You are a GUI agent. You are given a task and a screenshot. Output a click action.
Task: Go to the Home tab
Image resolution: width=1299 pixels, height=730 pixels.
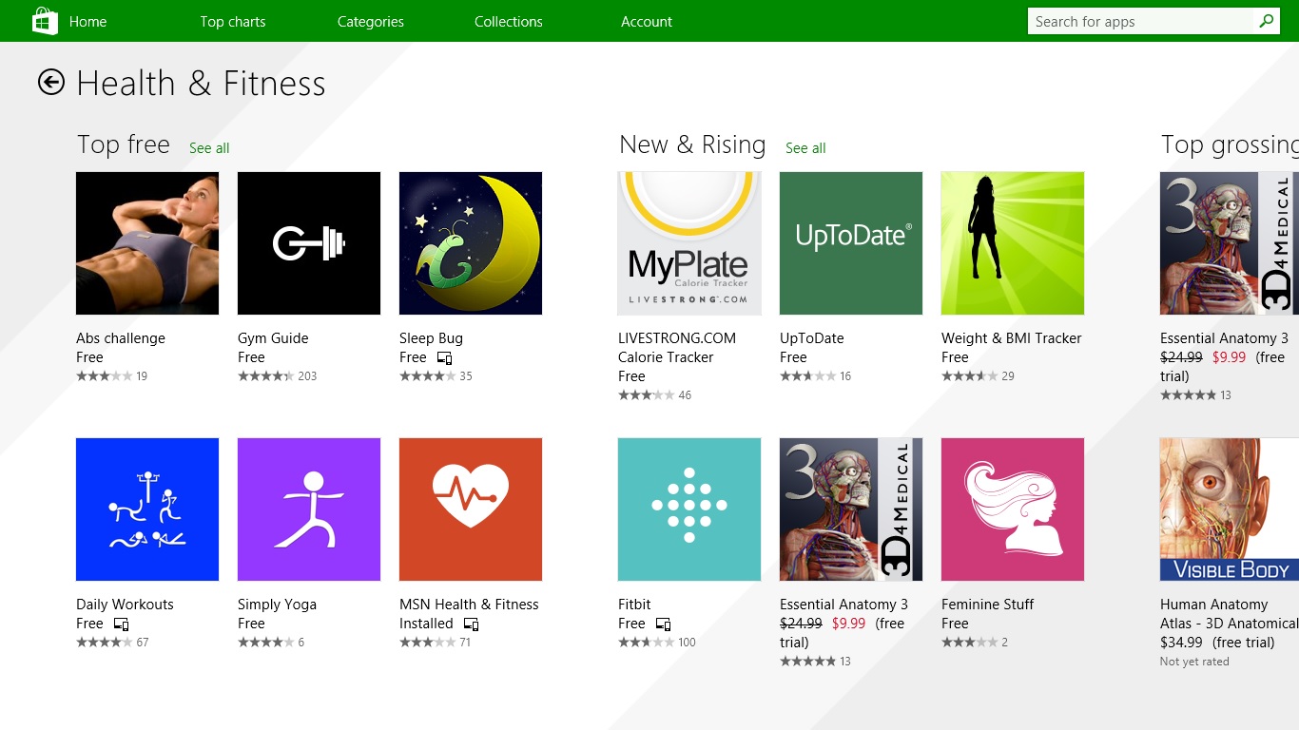pos(87,21)
